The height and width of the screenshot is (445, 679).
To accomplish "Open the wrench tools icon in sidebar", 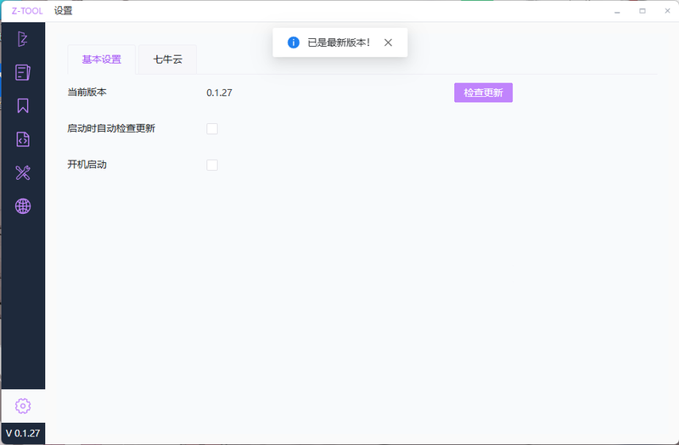I will [23, 173].
